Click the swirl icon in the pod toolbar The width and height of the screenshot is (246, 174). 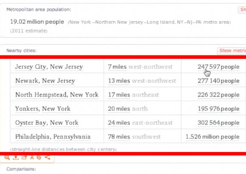coord(39,158)
